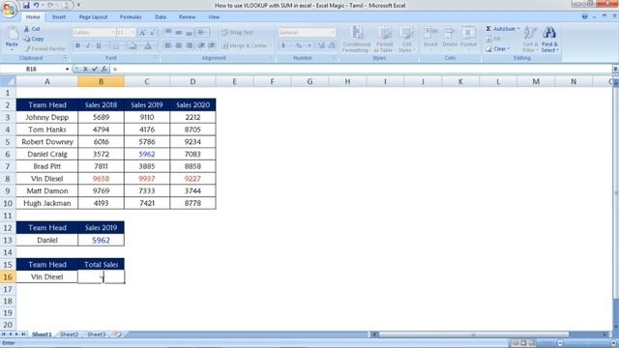Click the Insert Worksheet tab icon

[x=117, y=334]
